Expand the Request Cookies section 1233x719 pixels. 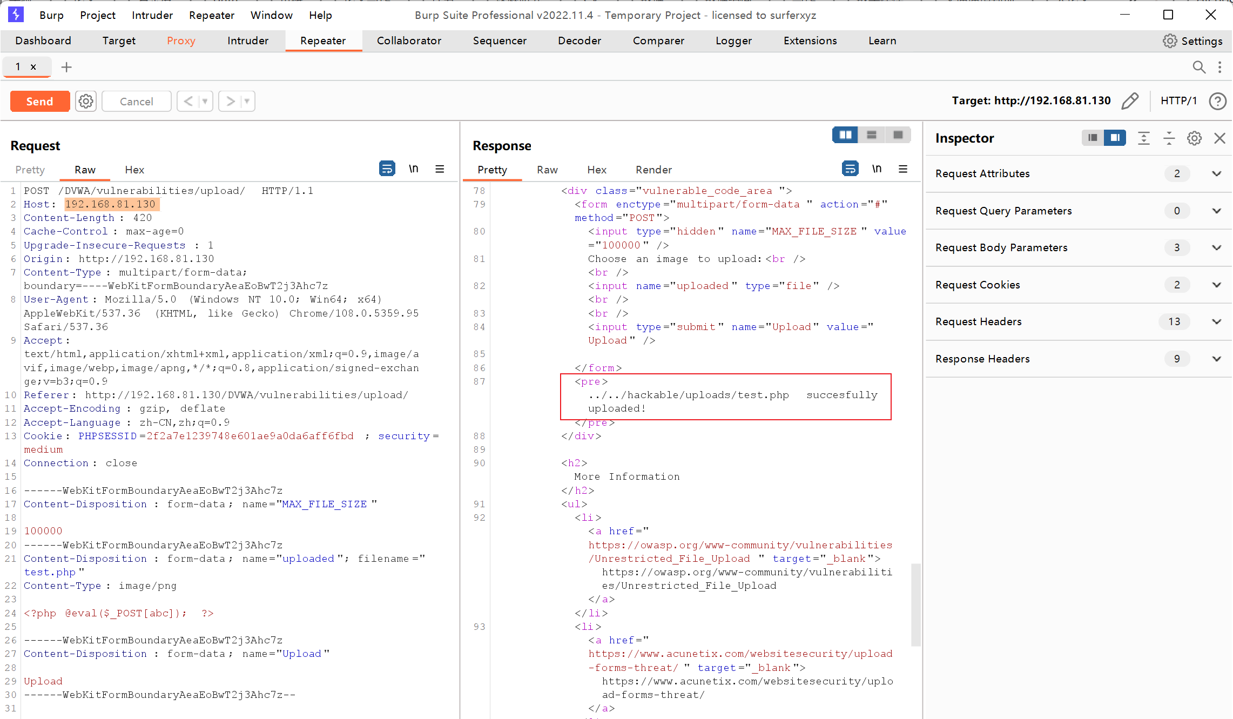(x=1216, y=285)
